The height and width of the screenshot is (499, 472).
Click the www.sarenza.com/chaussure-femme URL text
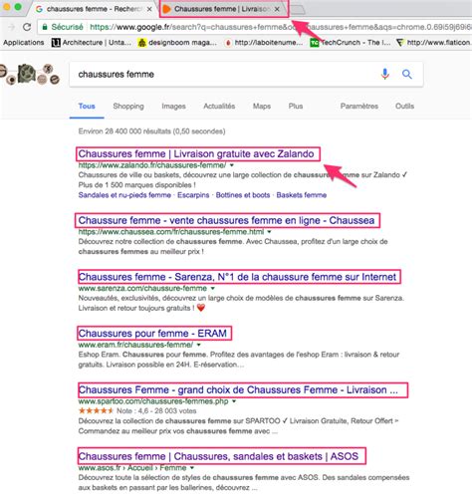[x=142, y=288]
